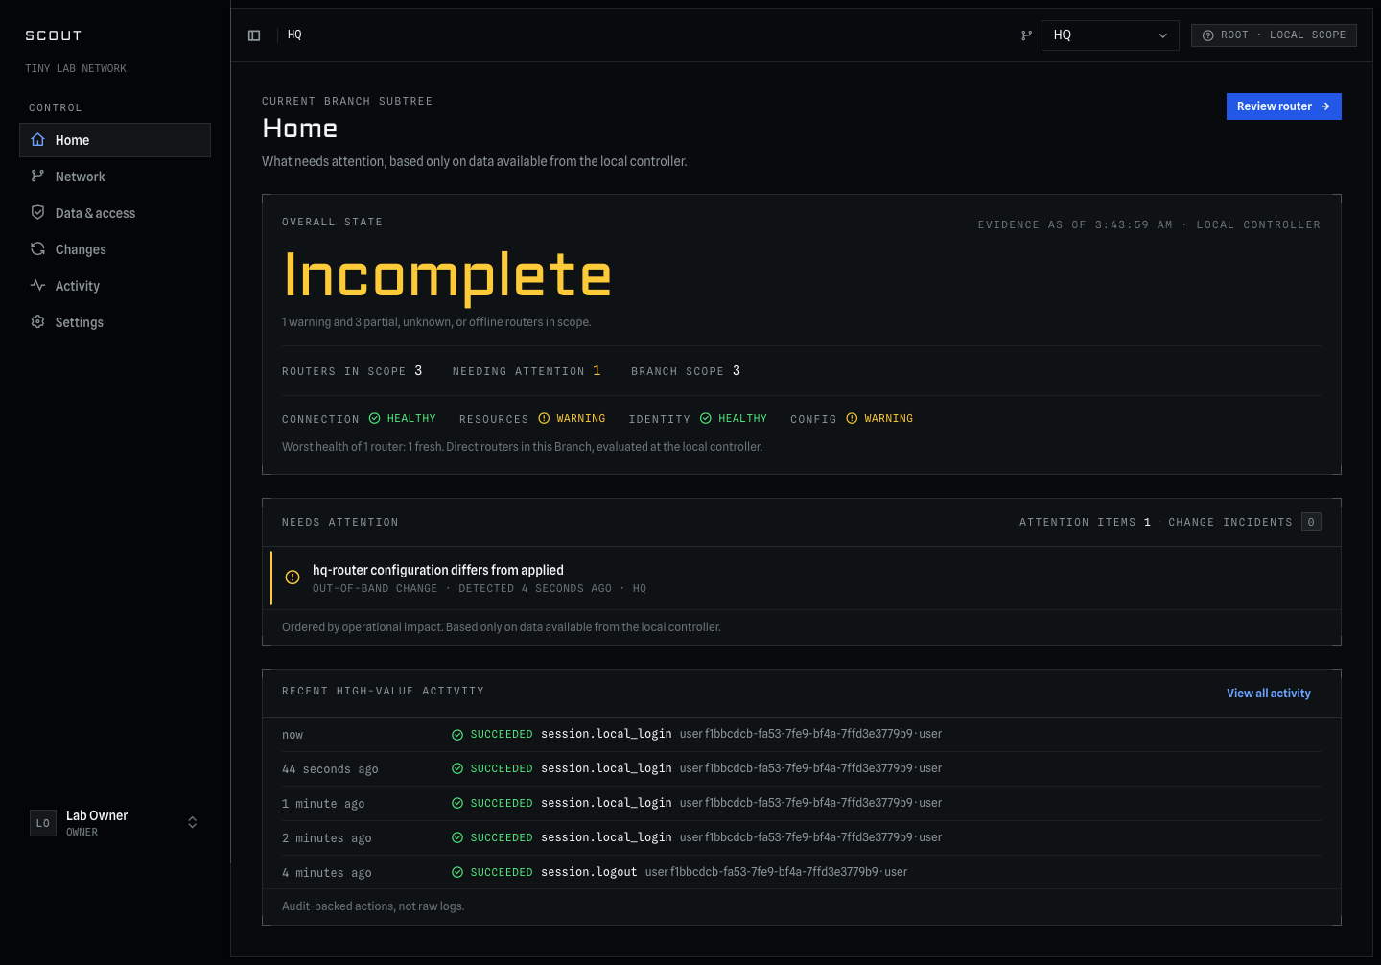
Task: Click the HQ breadcrumb label
Action: click(x=294, y=35)
